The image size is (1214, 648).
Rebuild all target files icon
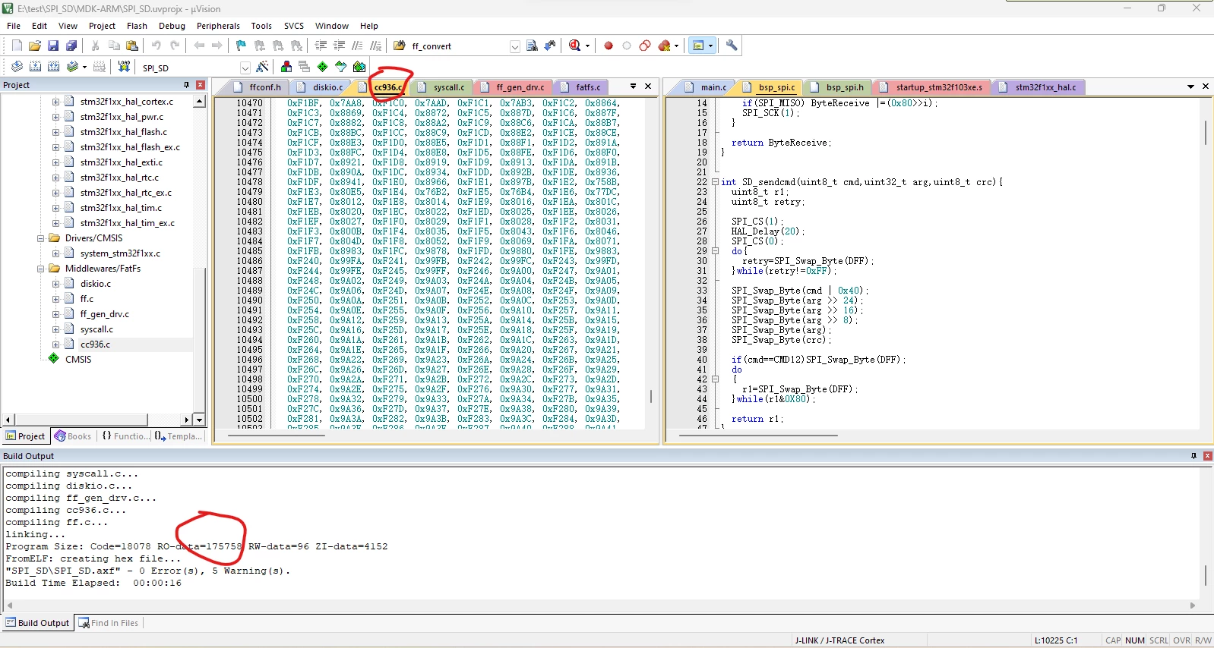53,67
